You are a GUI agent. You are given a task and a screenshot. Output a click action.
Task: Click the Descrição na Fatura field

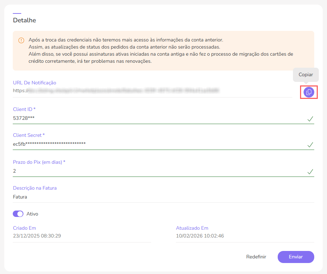coord(106,196)
